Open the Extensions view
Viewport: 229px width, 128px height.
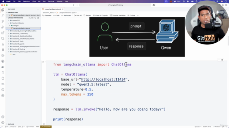[x=3, y=33]
